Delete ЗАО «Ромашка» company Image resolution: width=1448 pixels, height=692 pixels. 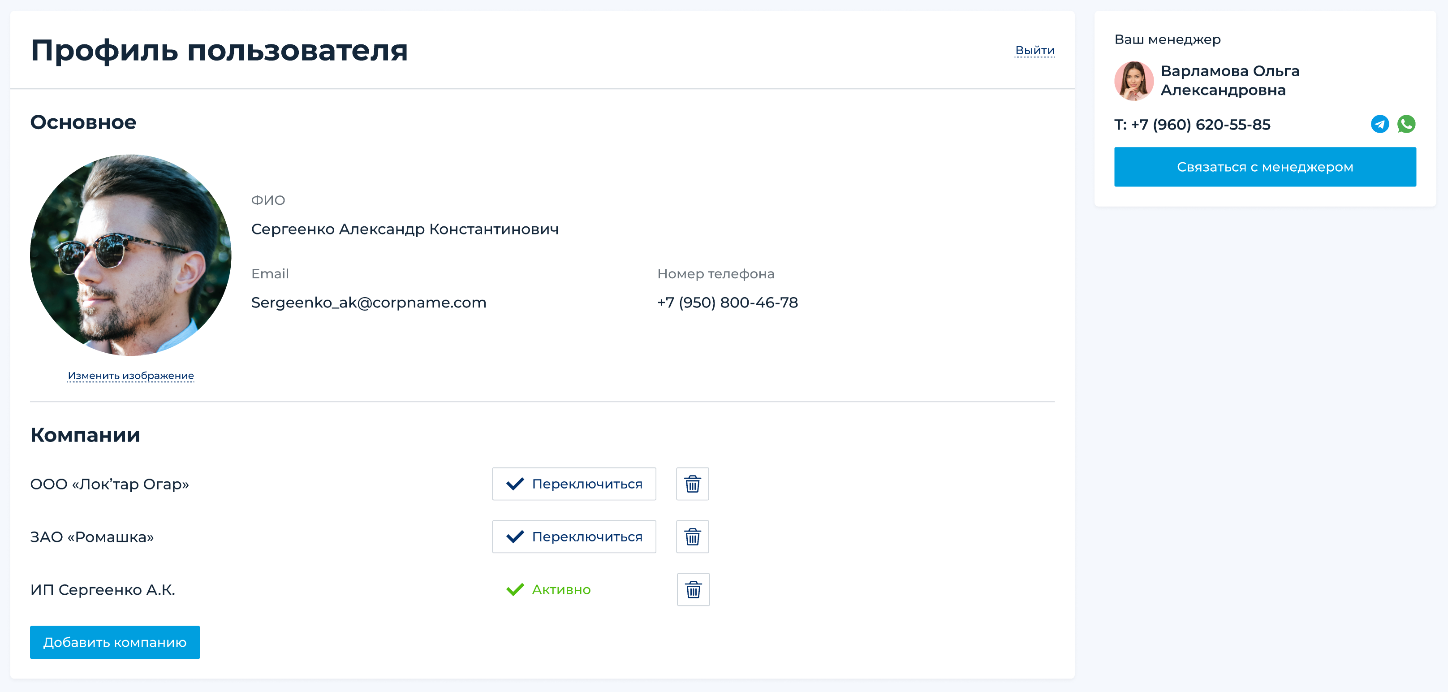(692, 537)
